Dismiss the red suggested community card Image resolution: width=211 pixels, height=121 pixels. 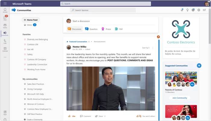click(194, 108)
